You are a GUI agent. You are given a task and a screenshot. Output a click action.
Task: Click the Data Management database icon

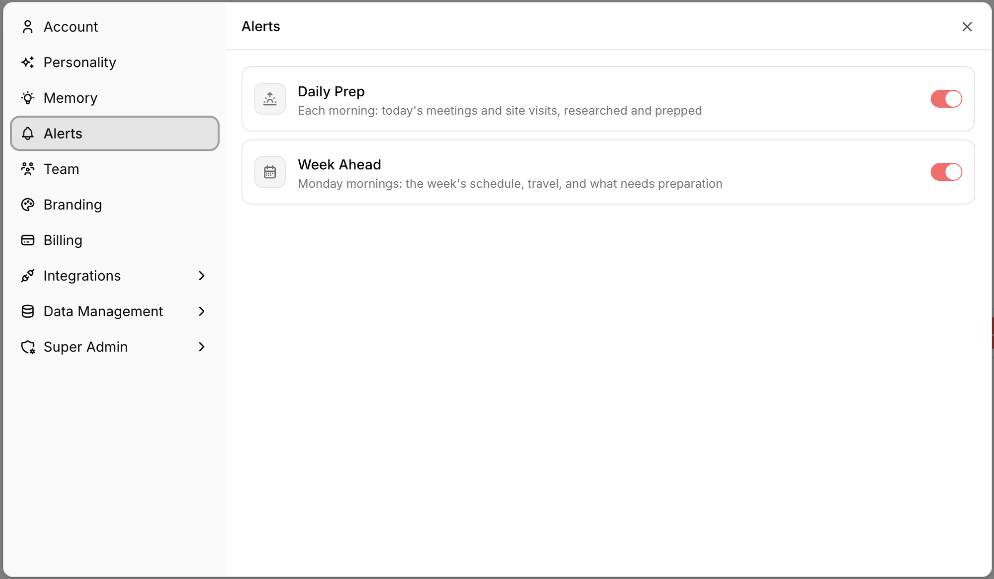28,311
